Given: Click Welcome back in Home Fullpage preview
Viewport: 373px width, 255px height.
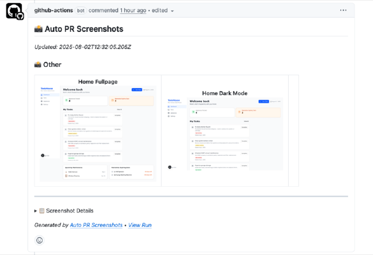Looking at the screenshot, I should (x=73, y=90).
